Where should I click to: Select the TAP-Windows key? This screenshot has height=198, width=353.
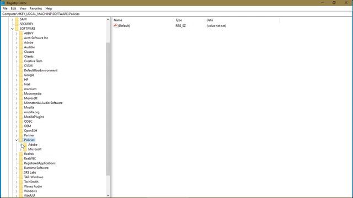point(34,177)
